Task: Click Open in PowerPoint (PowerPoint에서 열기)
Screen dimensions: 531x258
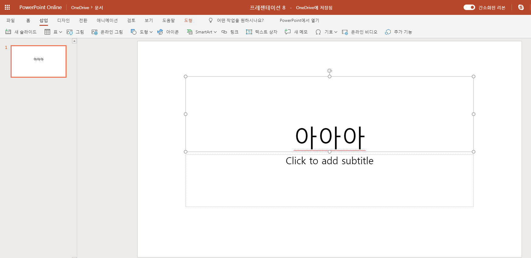Action: [x=299, y=20]
